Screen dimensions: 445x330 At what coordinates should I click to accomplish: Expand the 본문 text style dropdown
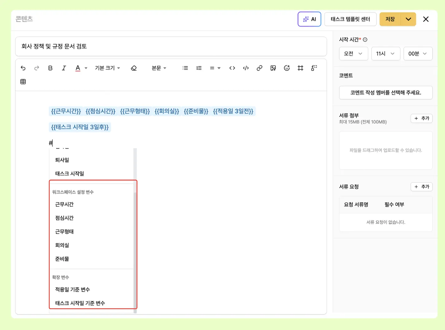[x=159, y=68]
